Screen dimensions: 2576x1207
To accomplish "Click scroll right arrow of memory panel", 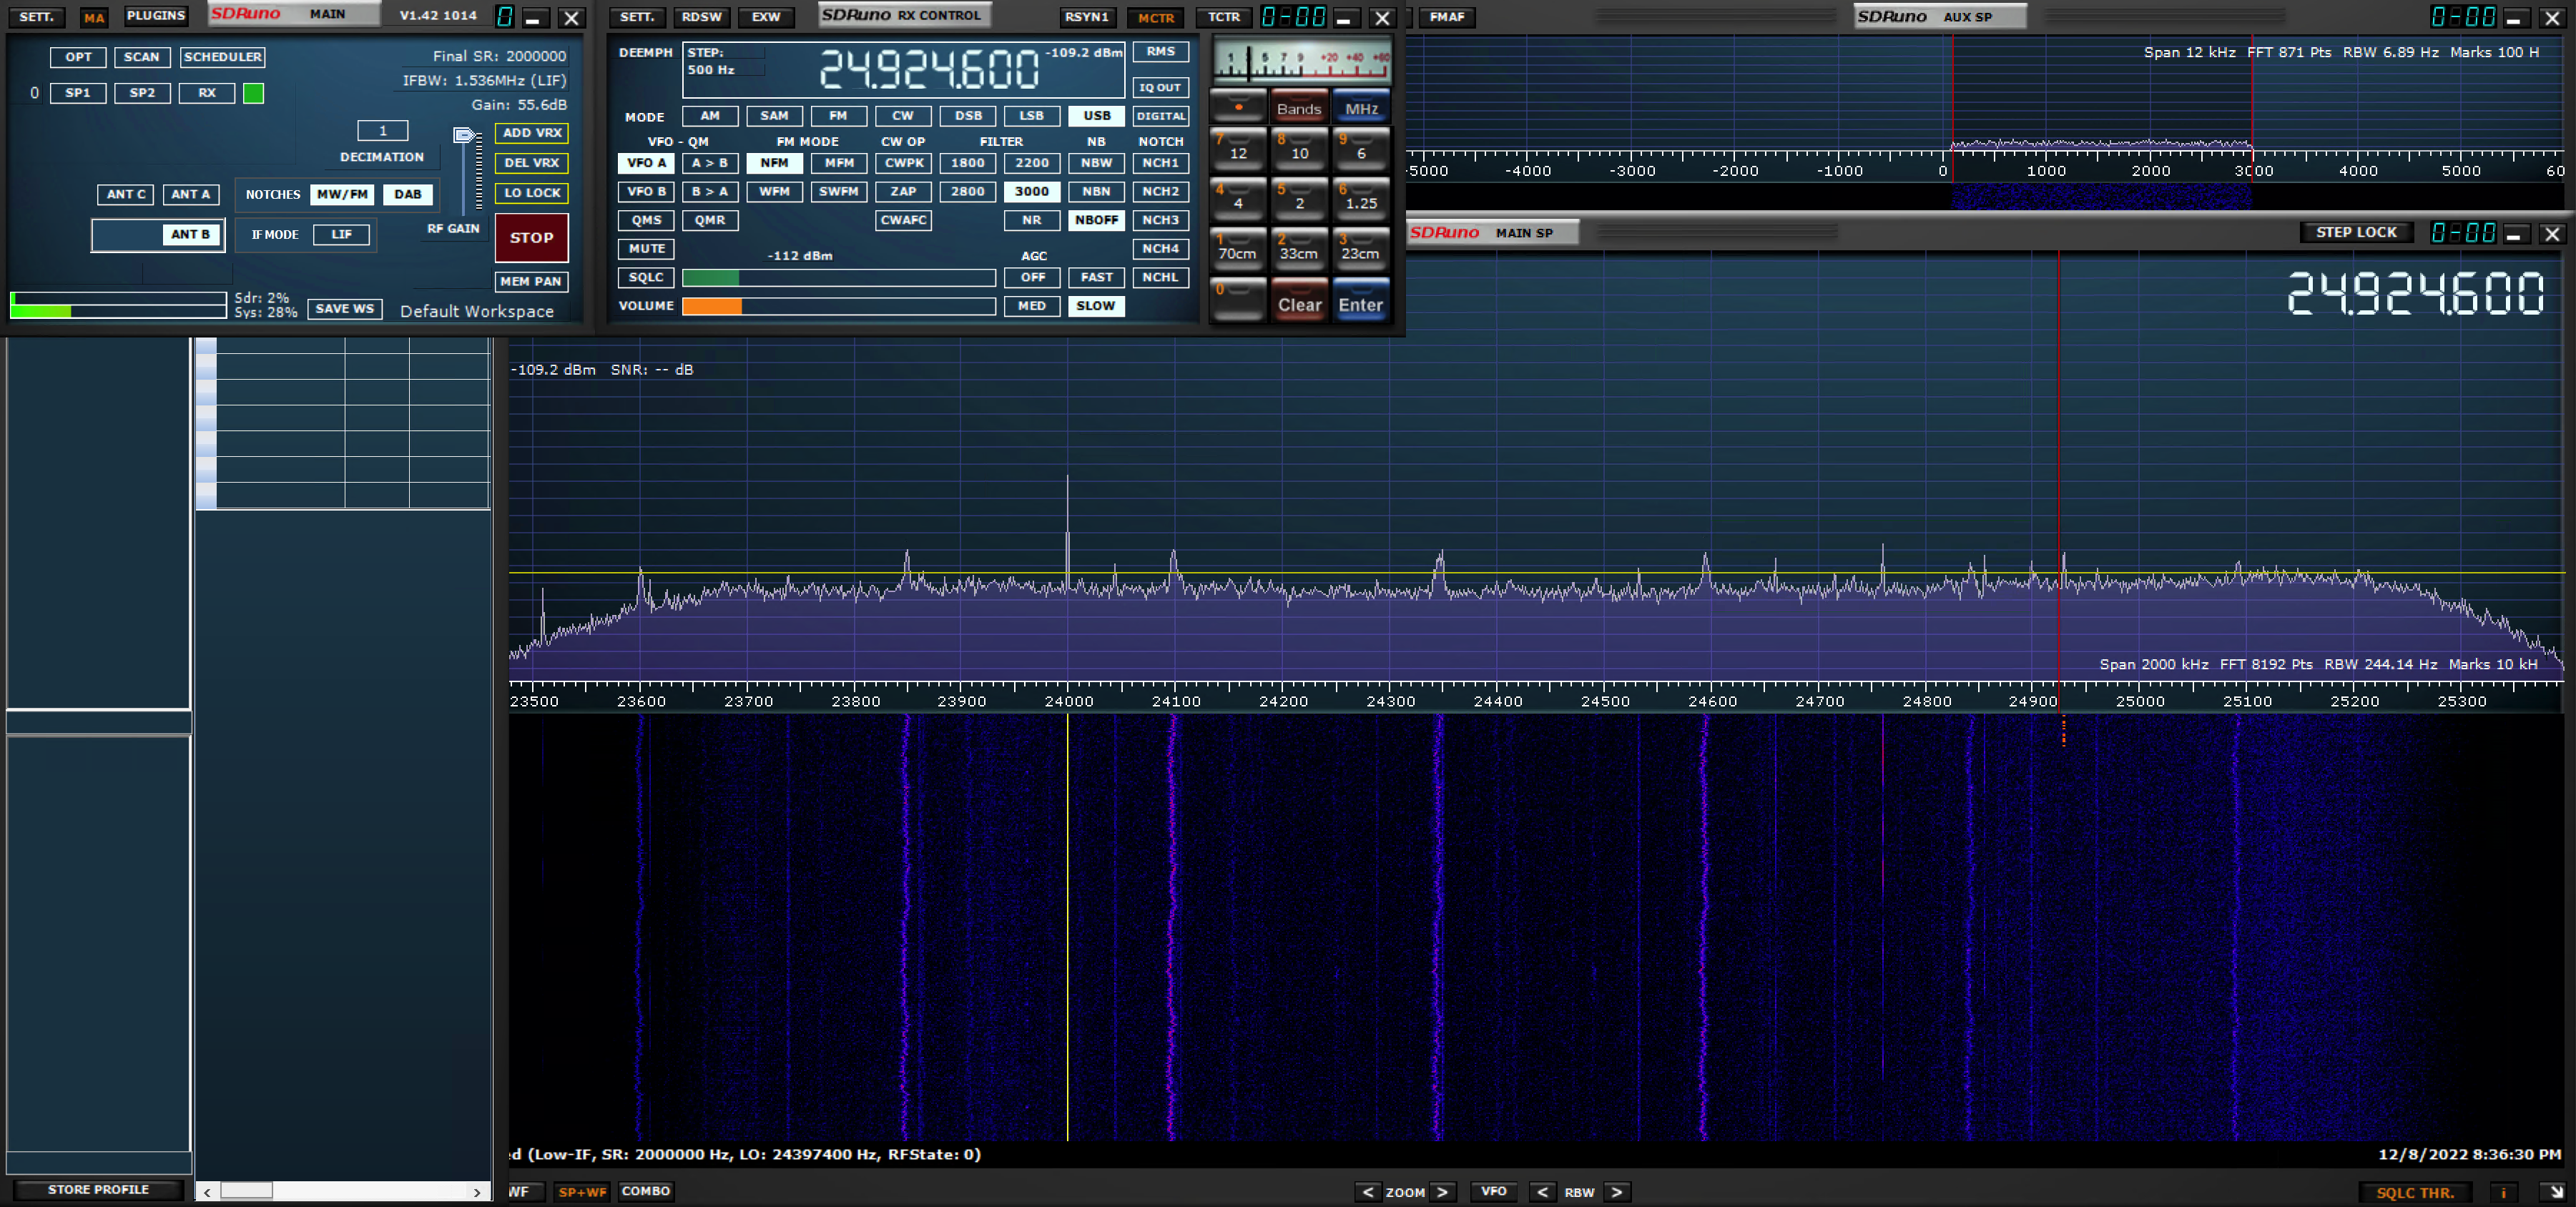I will [477, 1191].
